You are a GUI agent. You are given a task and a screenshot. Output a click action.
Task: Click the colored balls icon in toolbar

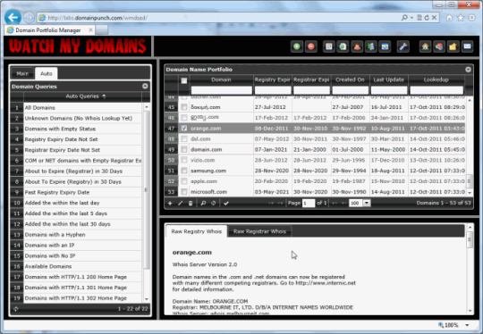click(x=439, y=46)
